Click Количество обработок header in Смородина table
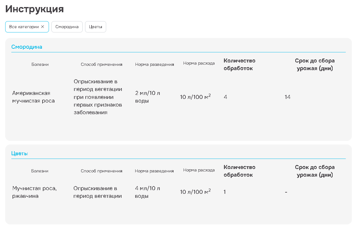The width and height of the screenshot is (358, 229). point(239,64)
